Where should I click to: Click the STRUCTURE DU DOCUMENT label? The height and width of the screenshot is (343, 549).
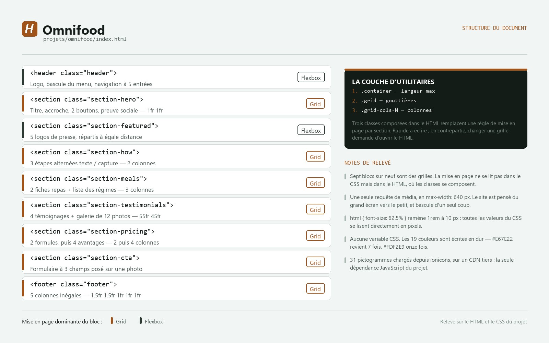[494, 28]
